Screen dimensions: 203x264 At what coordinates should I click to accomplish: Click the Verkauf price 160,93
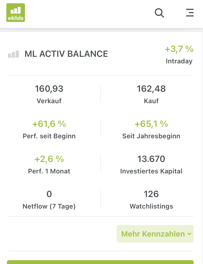49,89
